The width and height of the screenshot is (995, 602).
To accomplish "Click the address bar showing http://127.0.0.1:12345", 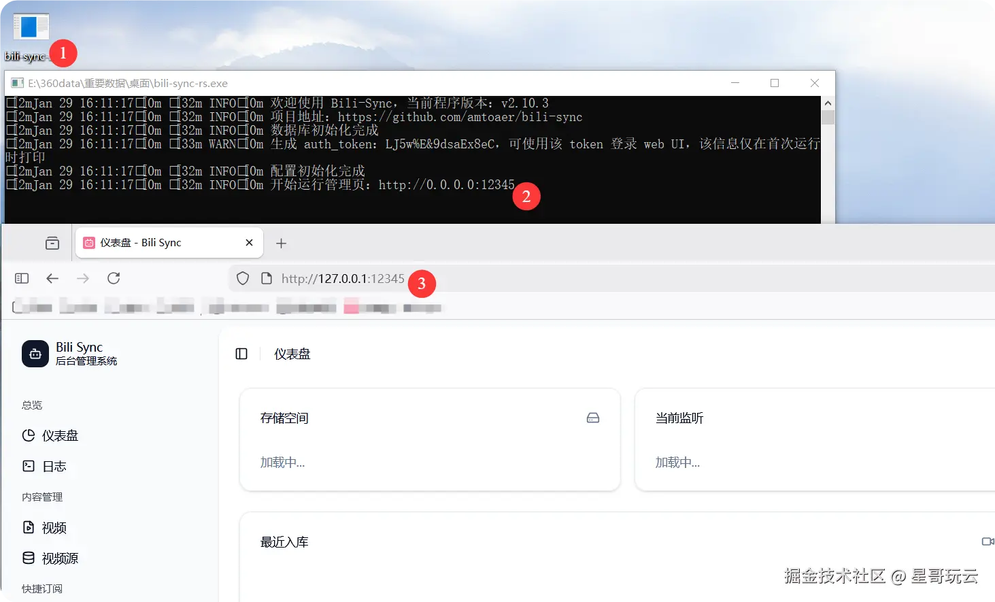I will pyautogui.click(x=611, y=278).
